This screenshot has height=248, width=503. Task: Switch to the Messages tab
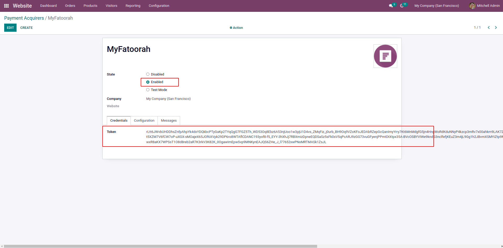pyautogui.click(x=169, y=121)
